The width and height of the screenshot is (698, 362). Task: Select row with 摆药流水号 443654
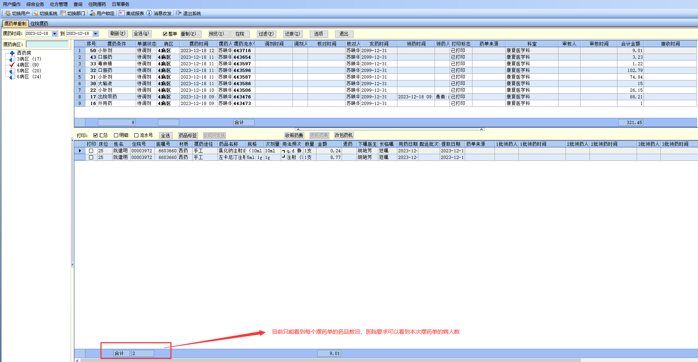tap(385, 57)
